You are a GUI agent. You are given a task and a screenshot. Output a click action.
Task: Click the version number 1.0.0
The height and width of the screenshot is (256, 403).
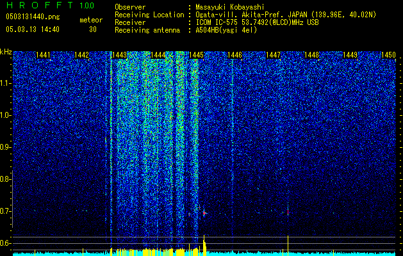click(x=87, y=5)
